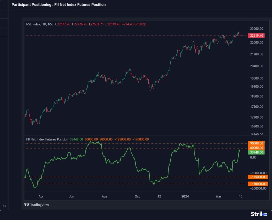Click the 23000.00 price scale label
Viewport: 272px width, 220px height.
[257, 29]
